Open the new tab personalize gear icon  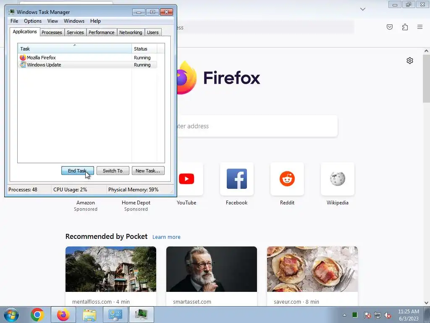(410, 61)
